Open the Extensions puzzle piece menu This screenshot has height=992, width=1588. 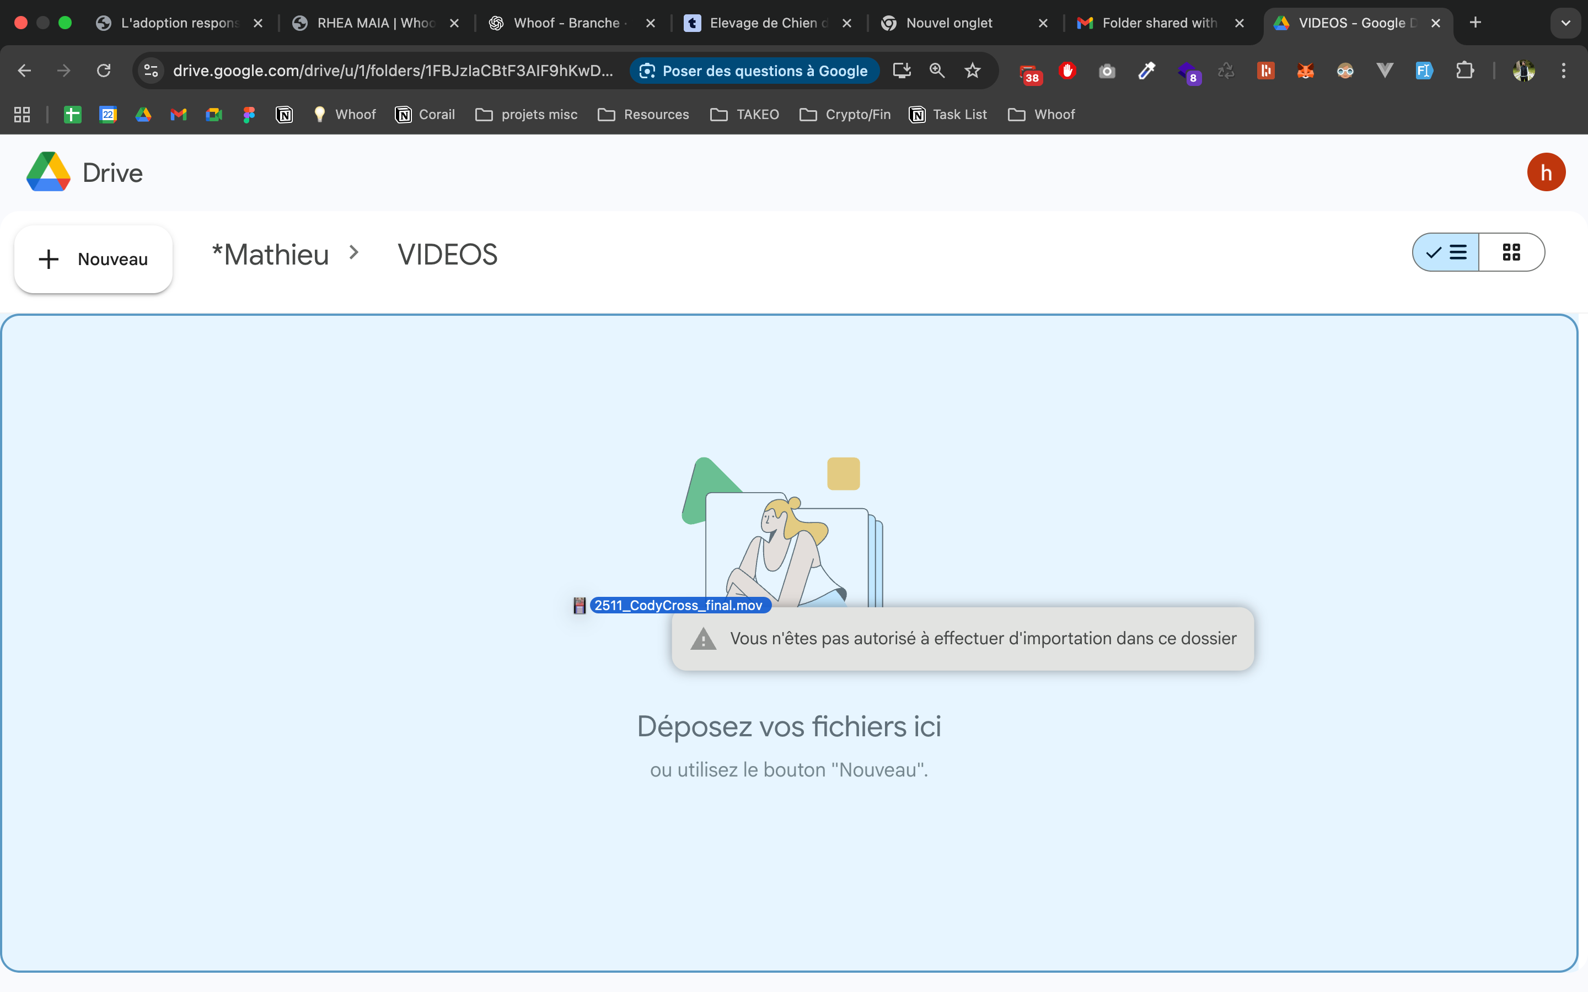point(1464,71)
